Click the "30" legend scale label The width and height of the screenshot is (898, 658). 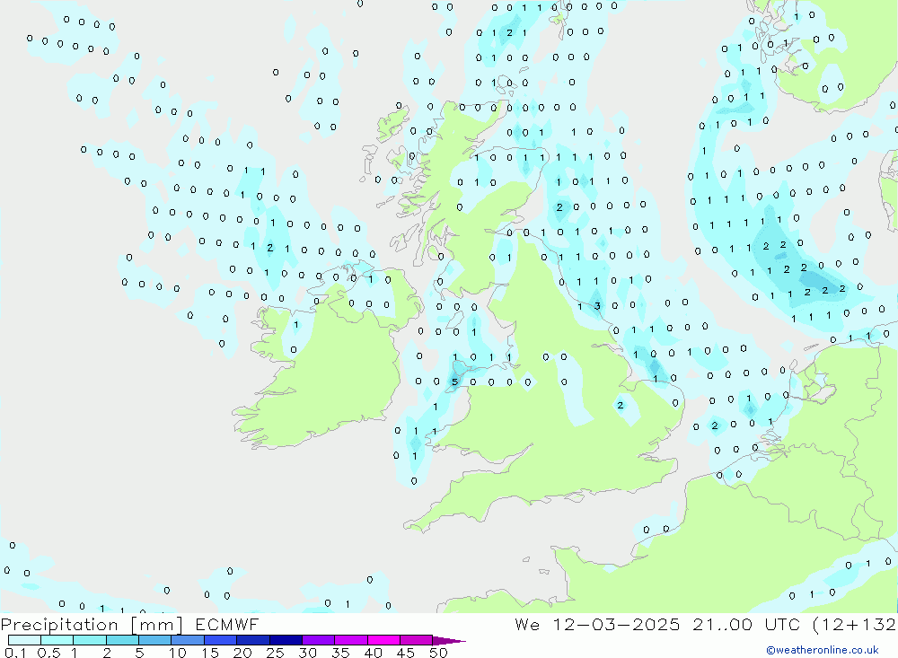pos(307,653)
